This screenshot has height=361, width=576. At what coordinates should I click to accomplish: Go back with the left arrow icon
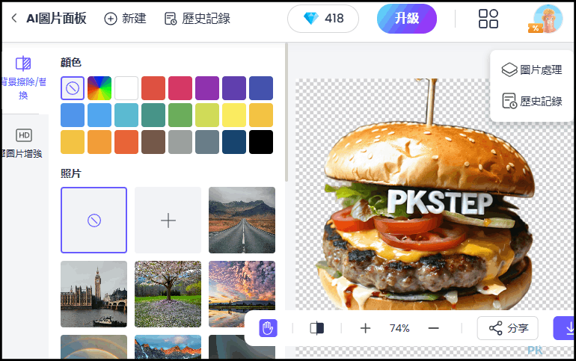click(14, 18)
